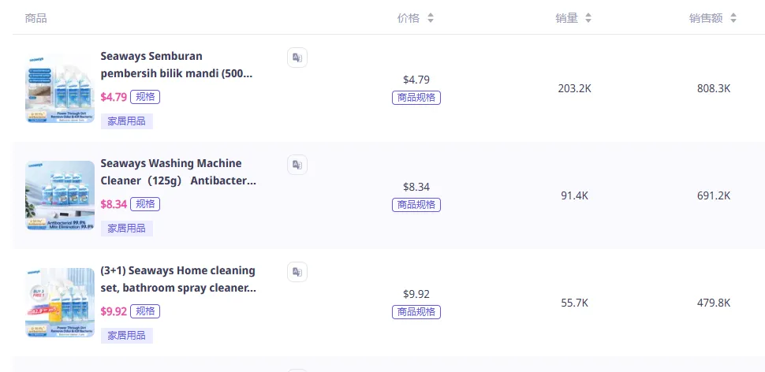Open Home cleaning set product image

(x=60, y=303)
